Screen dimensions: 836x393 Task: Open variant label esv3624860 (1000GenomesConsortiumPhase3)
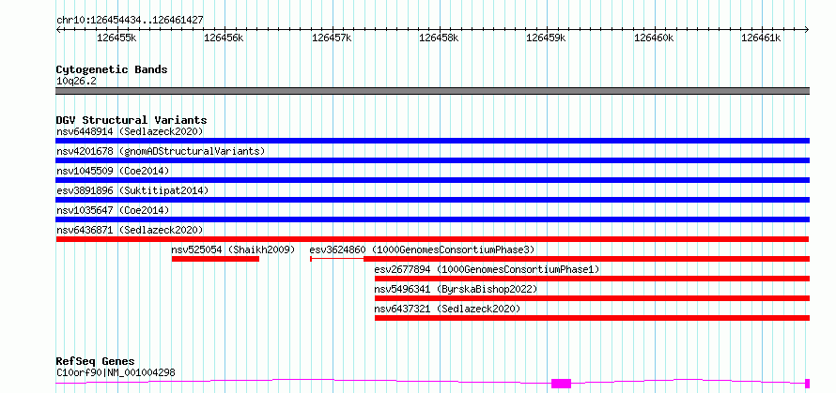tap(423, 249)
